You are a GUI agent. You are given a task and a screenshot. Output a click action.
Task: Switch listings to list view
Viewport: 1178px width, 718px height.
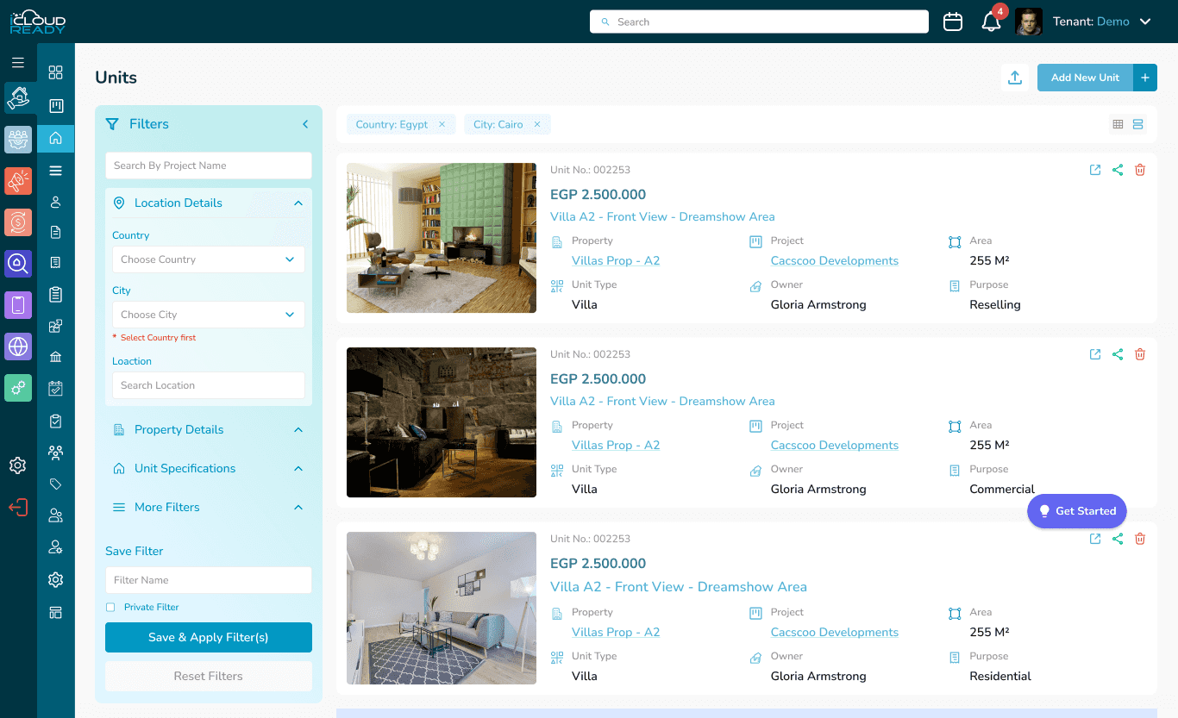[x=1137, y=123]
